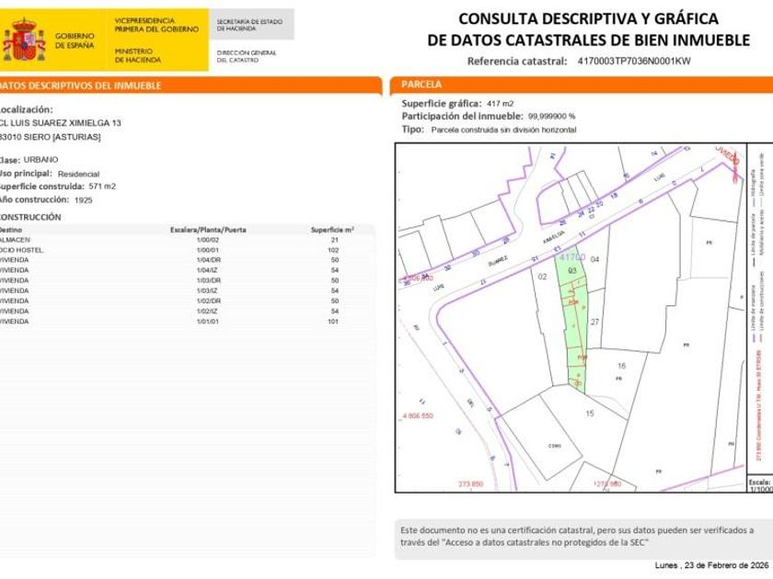Click 'Dirección General del Catastro' text

[246, 56]
